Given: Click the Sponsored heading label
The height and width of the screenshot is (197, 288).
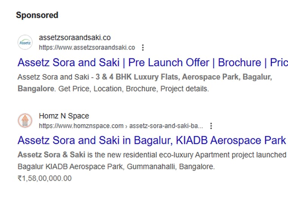Looking at the screenshot, I should tap(37, 15).
